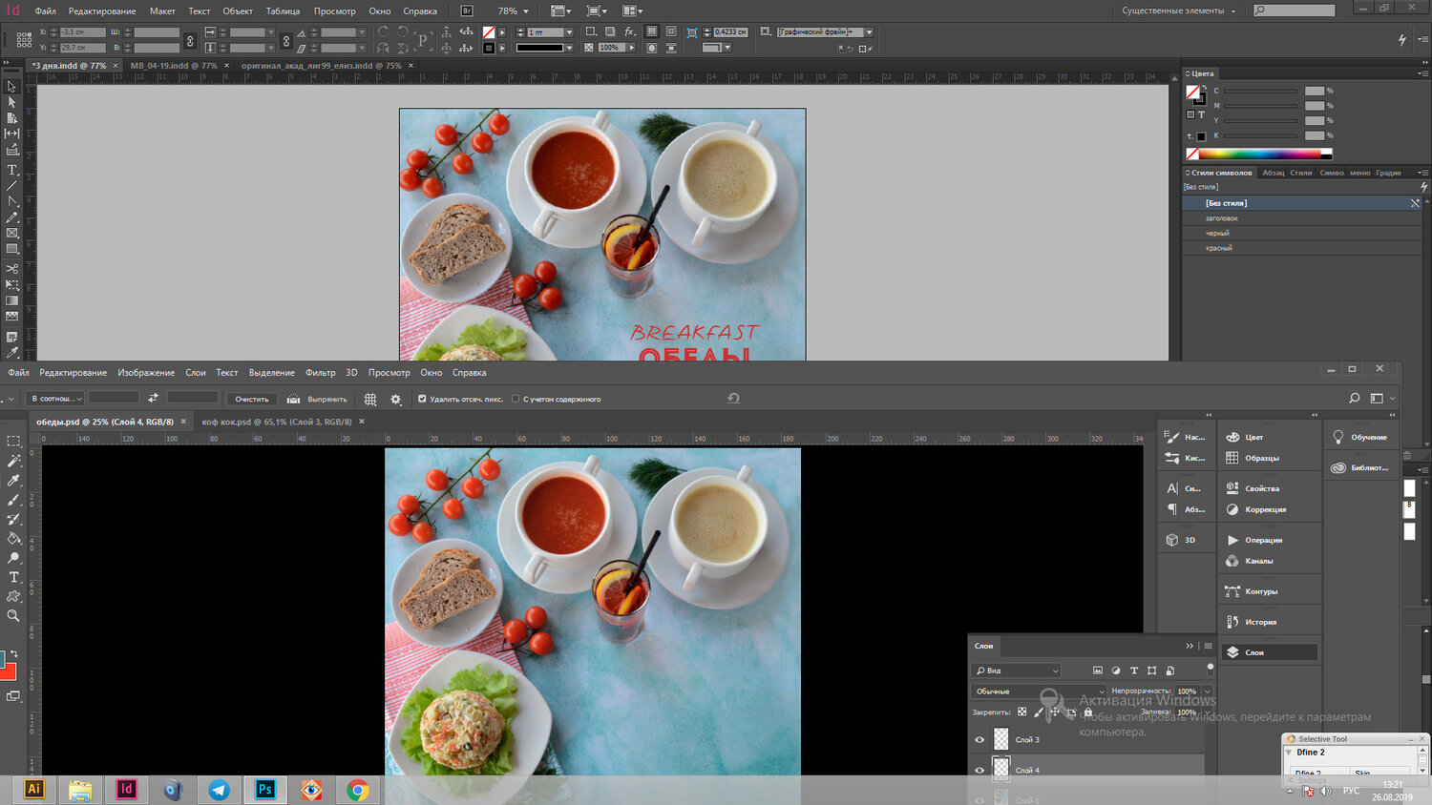Click the Очистить button
1432x805 pixels.
[x=252, y=399]
